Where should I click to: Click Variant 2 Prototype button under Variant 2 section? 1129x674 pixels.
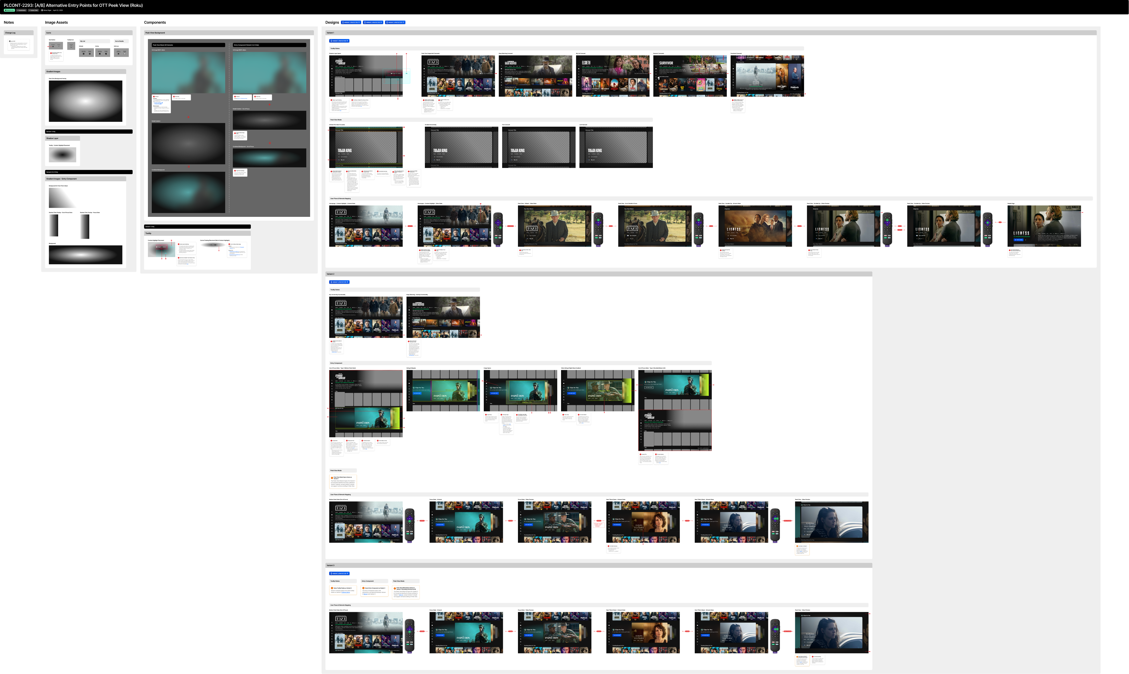(339, 282)
